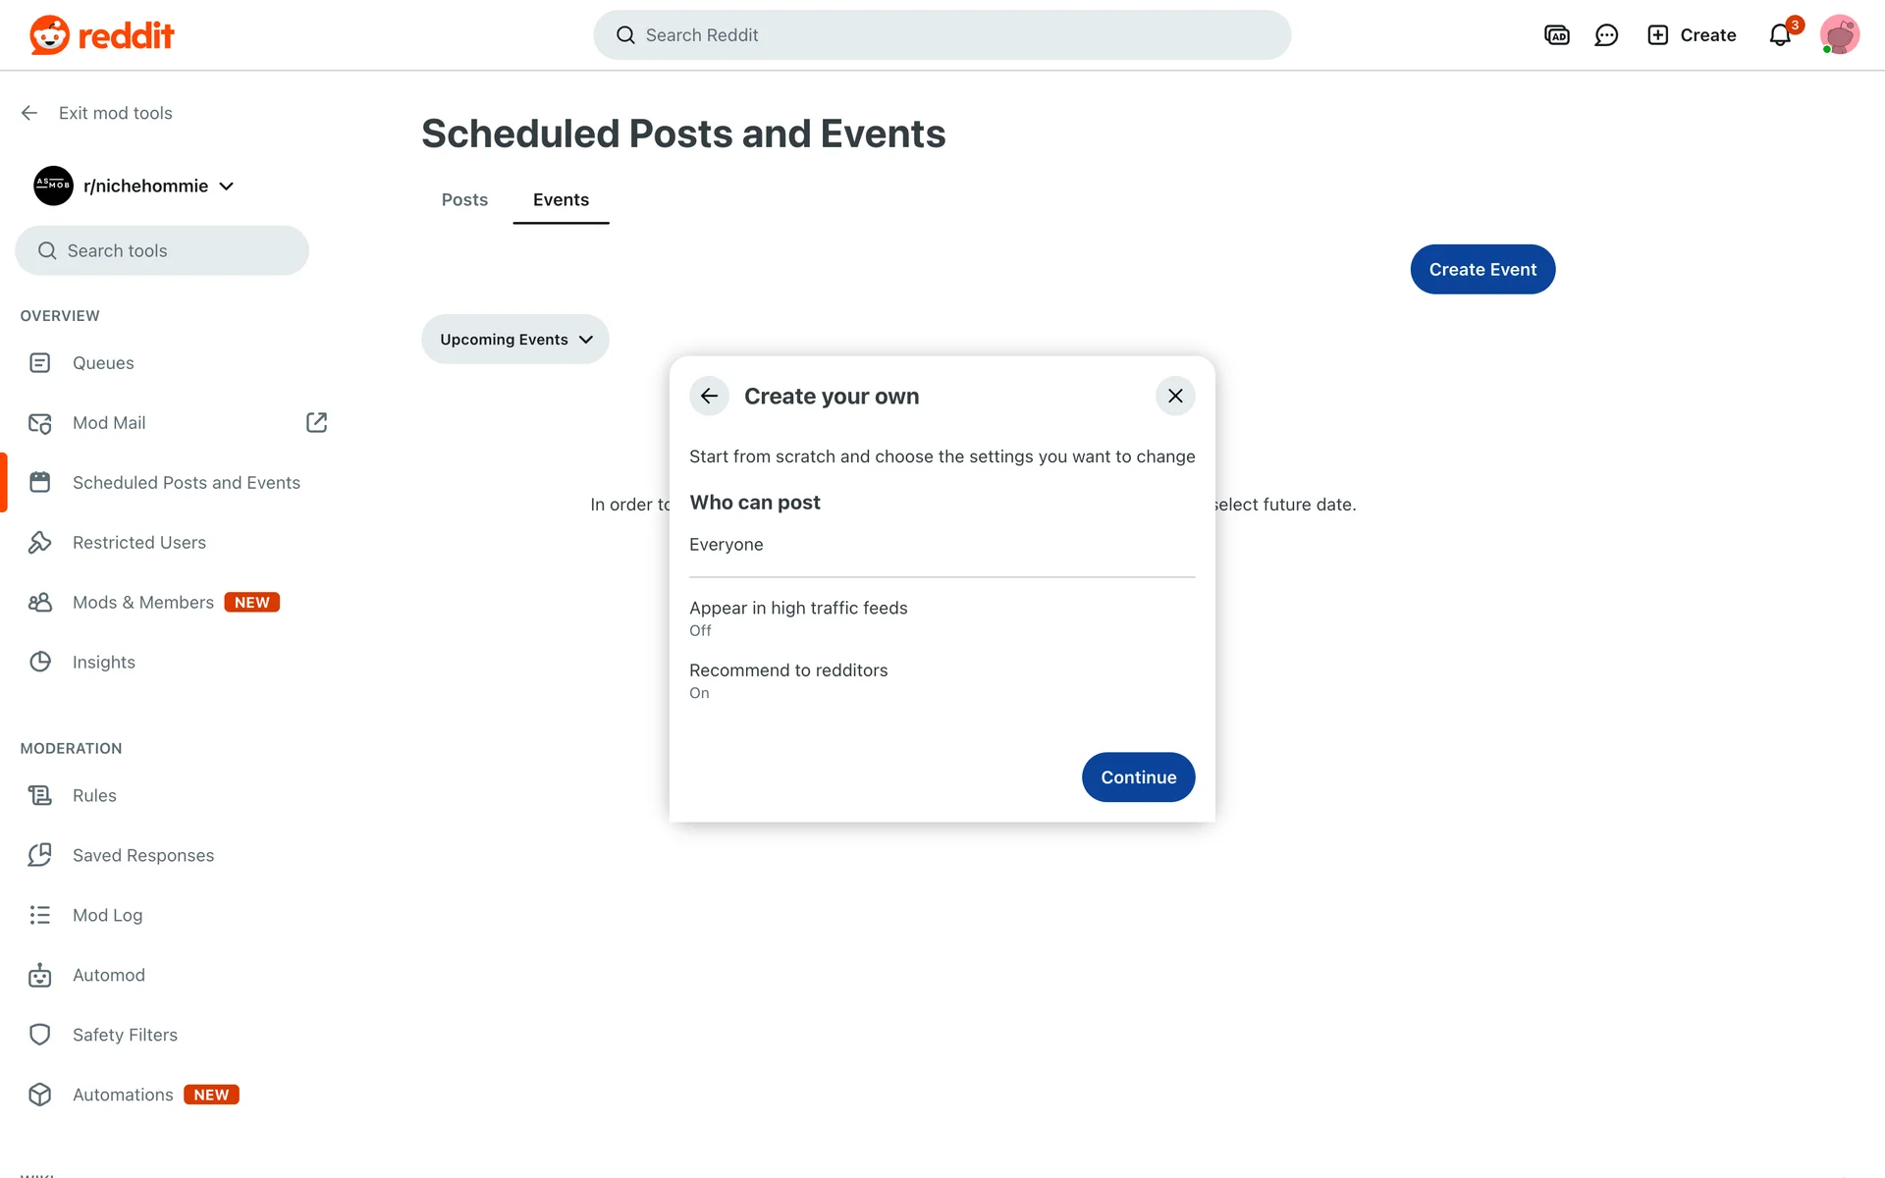Open Appear in high traffic feeds setting
The image size is (1885, 1178).
pyautogui.click(x=798, y=617)
